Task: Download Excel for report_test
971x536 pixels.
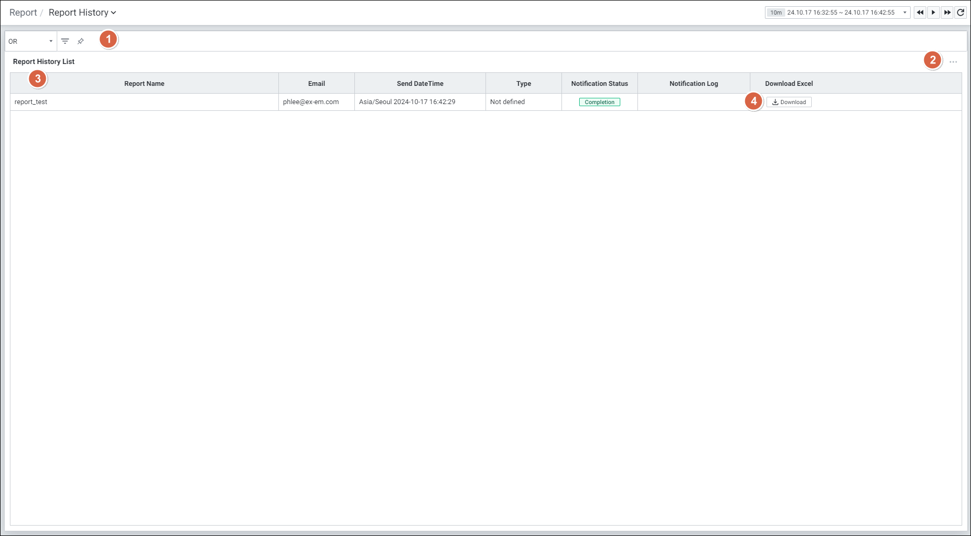Action: pos(789,102)
